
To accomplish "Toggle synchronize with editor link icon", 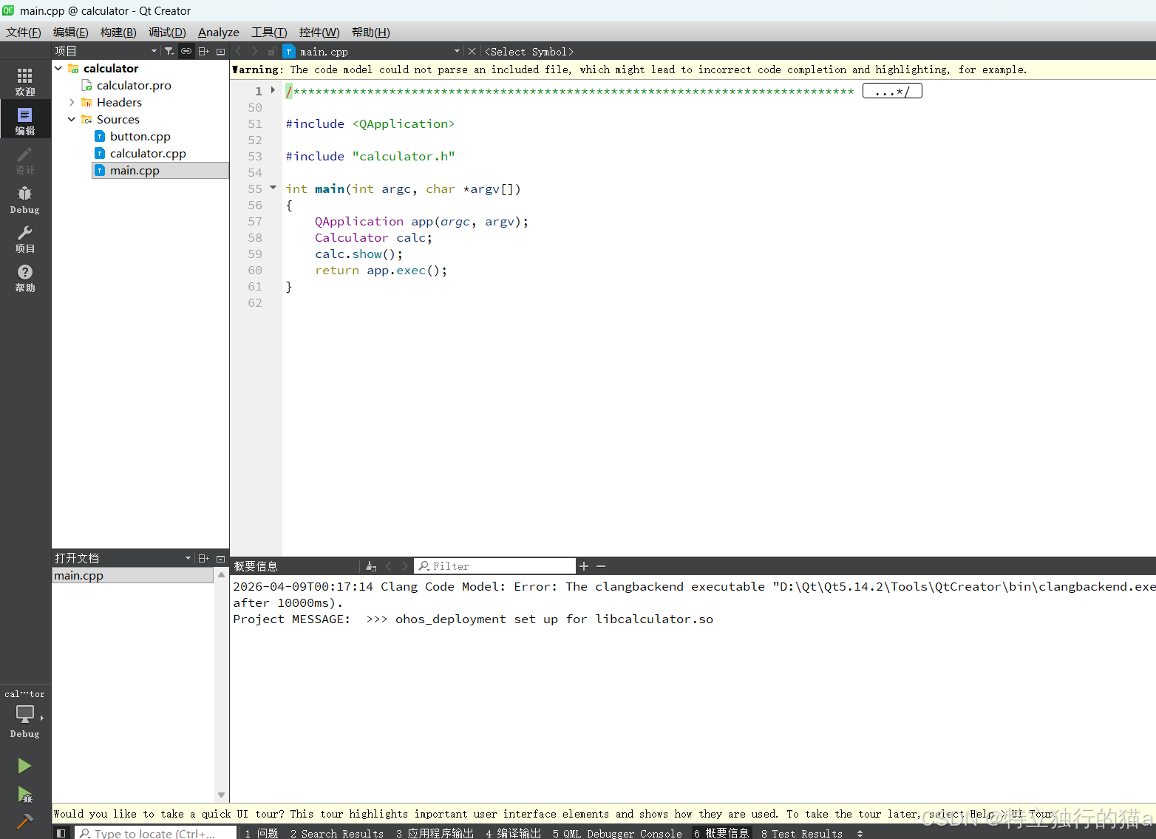I will coord(186,51).
